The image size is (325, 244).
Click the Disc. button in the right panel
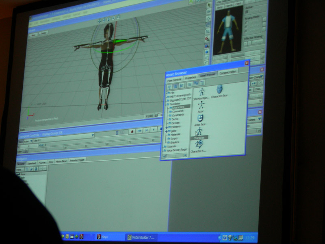click(258, 89)
